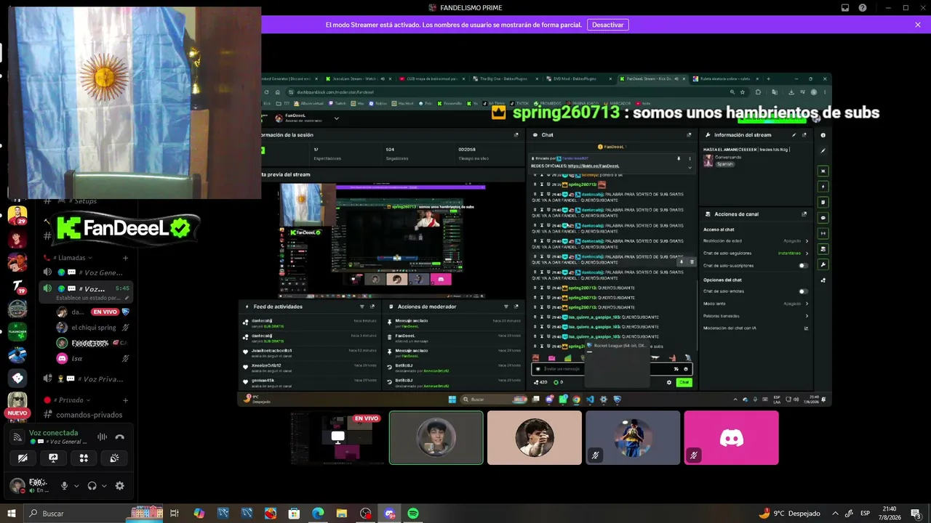Image resolution: width=931 pixels, height=523 pixels.
Task: Add a channel to the Privado category
Action: [x=125, y=400]
